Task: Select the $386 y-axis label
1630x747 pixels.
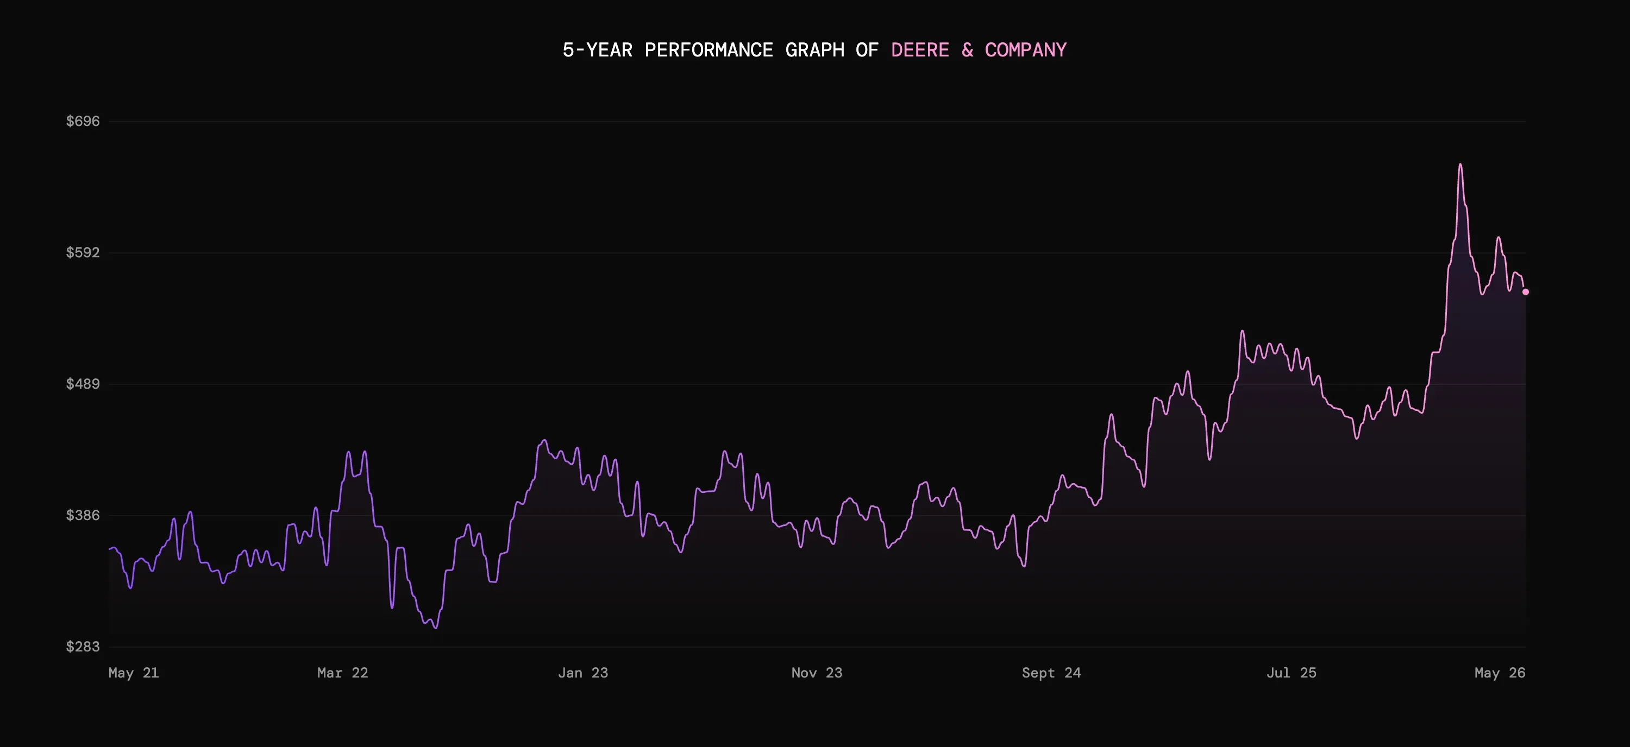Action: [x=83, y=516]
